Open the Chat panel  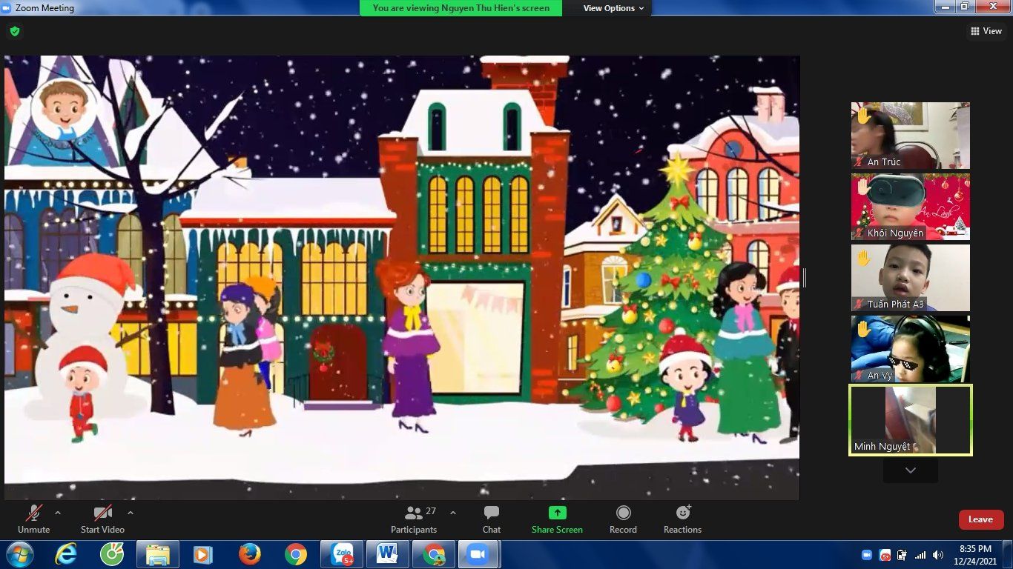[x=491, y=519]
